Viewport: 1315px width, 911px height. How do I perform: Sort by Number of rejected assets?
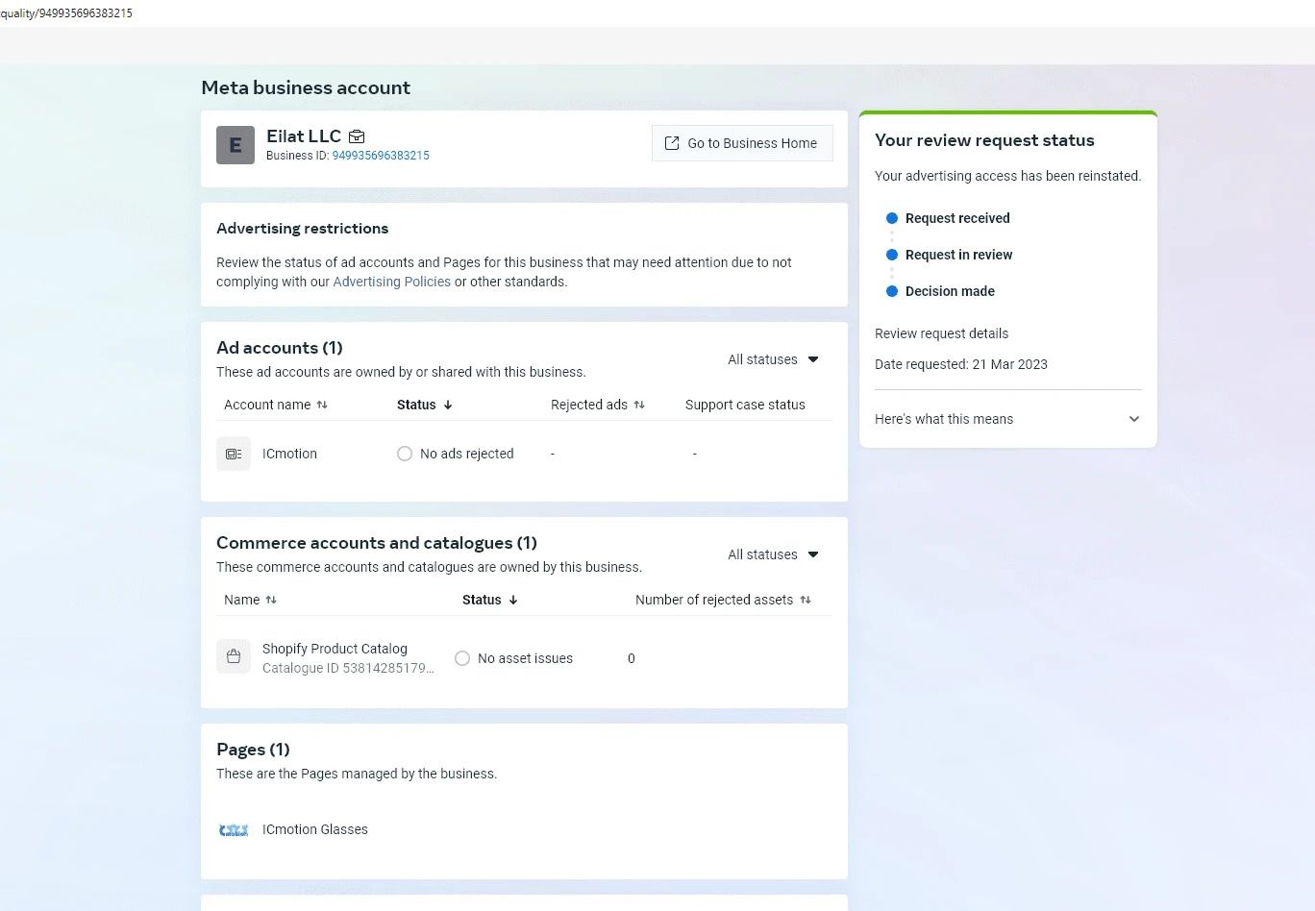click(723, 600)
